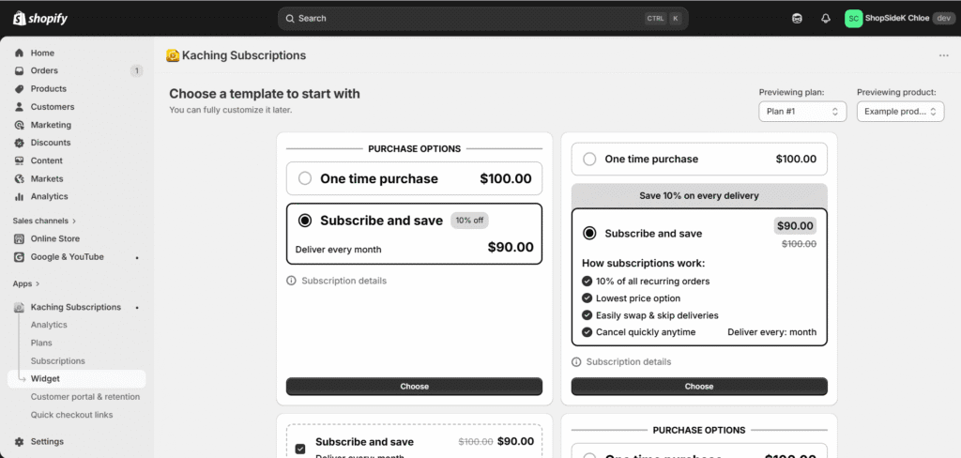Click the Online Store storefront icon
961x458 pixels.
tap(19, 238)
